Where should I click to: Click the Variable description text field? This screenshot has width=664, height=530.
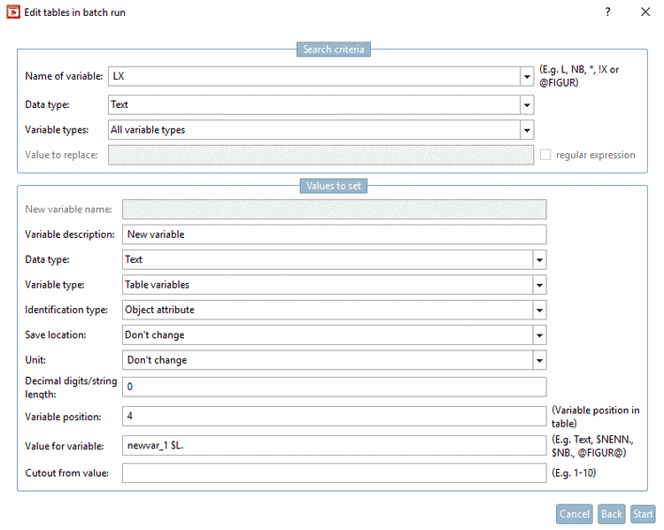pyautogui.click(x=334, y=234)
